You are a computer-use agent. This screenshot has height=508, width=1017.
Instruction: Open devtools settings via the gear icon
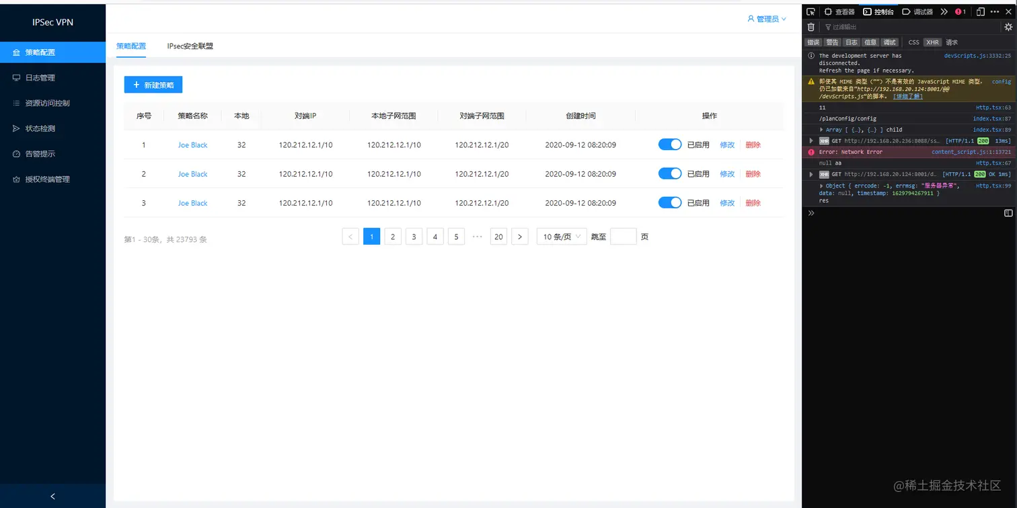(x=1008, y=27)
